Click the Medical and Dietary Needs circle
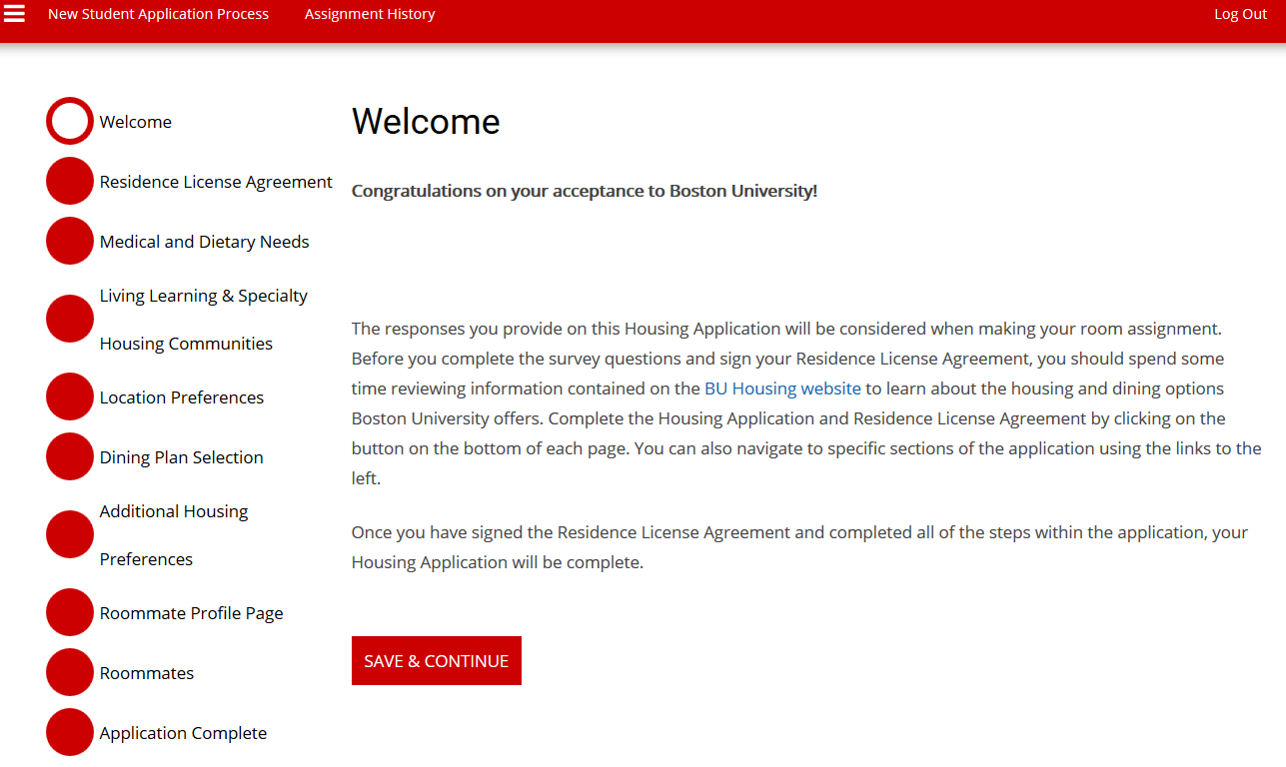 70,241
